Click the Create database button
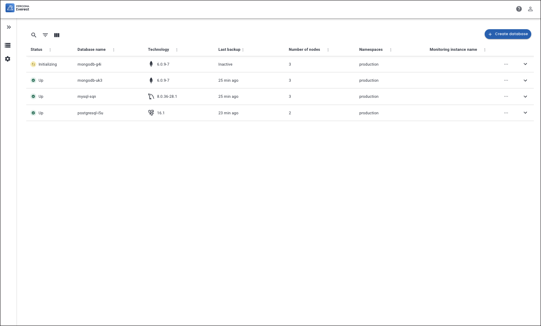The height and width of the screenshot is (326, 541). click(508, 34)
